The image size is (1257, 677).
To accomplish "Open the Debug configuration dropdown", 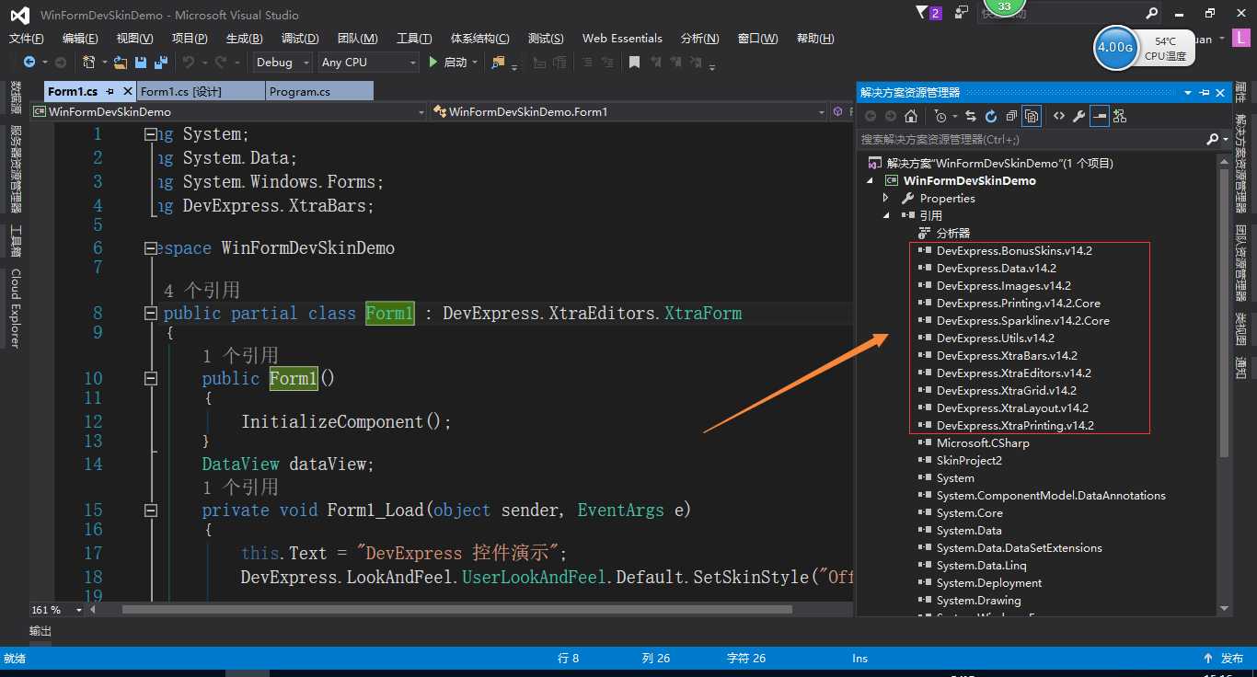I will click(283, 62).
